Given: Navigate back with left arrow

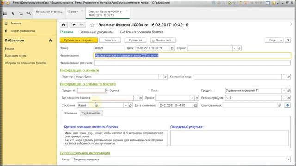Looking at the screenshot, I should pos(74,24).
